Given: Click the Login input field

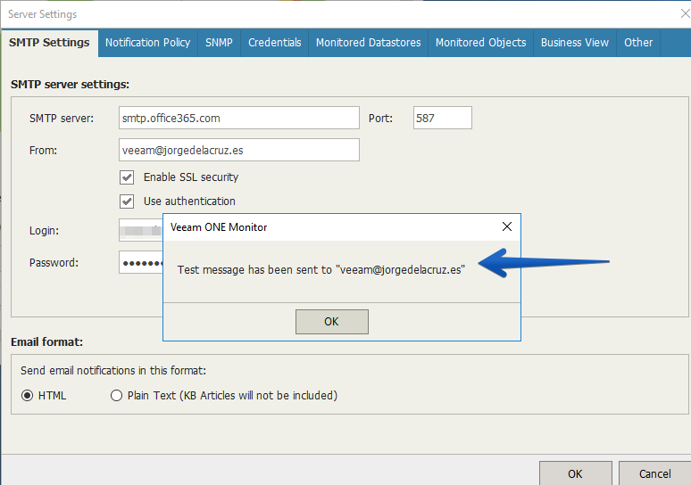Looking at the screenshot, I should (x=141, y=230).
